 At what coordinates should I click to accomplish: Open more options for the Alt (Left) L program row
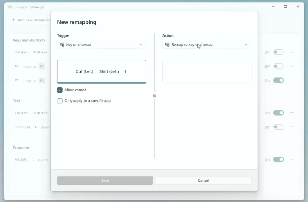pyautogui.click(x=291, y=159)
